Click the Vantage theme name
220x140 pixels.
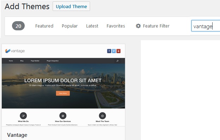coord(17,135)
